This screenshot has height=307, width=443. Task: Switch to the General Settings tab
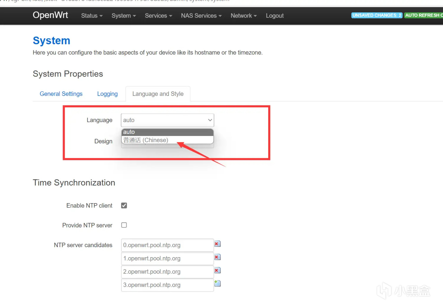(61, 94)
